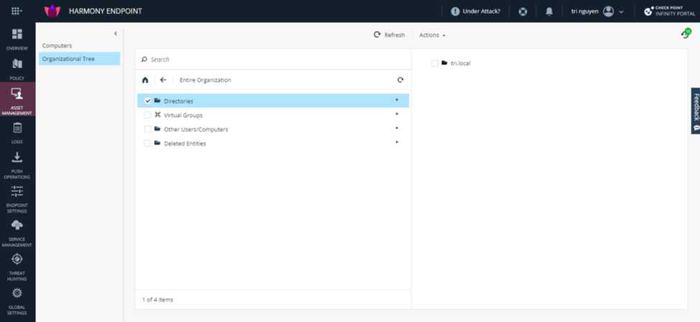The height and width of the screenshot is (322, 700).
Task: Click the '1 of 4 items' status text
Action: (157, 300)
